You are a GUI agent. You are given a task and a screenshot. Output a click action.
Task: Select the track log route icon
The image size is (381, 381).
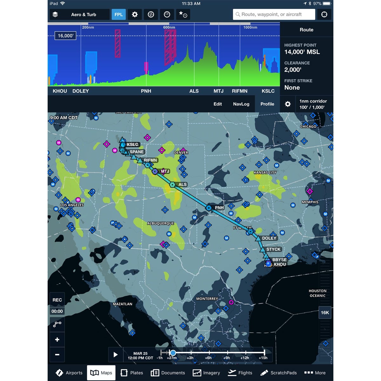point(57,324)
